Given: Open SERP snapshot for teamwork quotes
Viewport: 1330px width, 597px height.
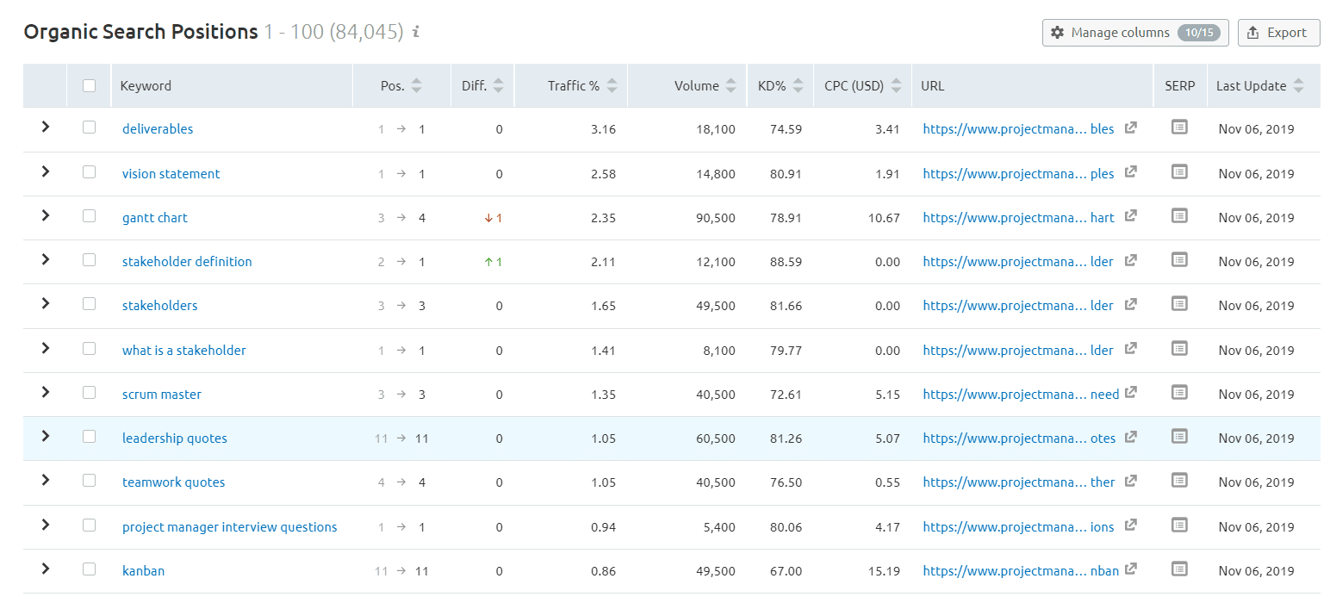Looking at the screenshot, I should coord(1179,480).
